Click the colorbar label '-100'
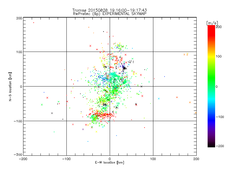The height and width of the screenshot is (173, 231). coord(220,117)
